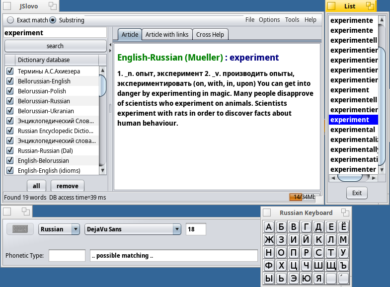Click the Russian keyboard key Б

pos(281,227)
